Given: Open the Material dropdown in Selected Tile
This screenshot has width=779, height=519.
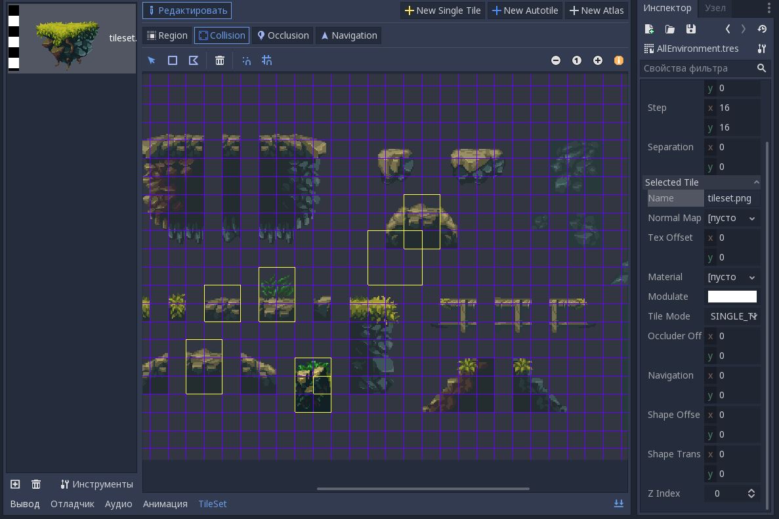Looking at the screenshot, I should pos(731,277).
